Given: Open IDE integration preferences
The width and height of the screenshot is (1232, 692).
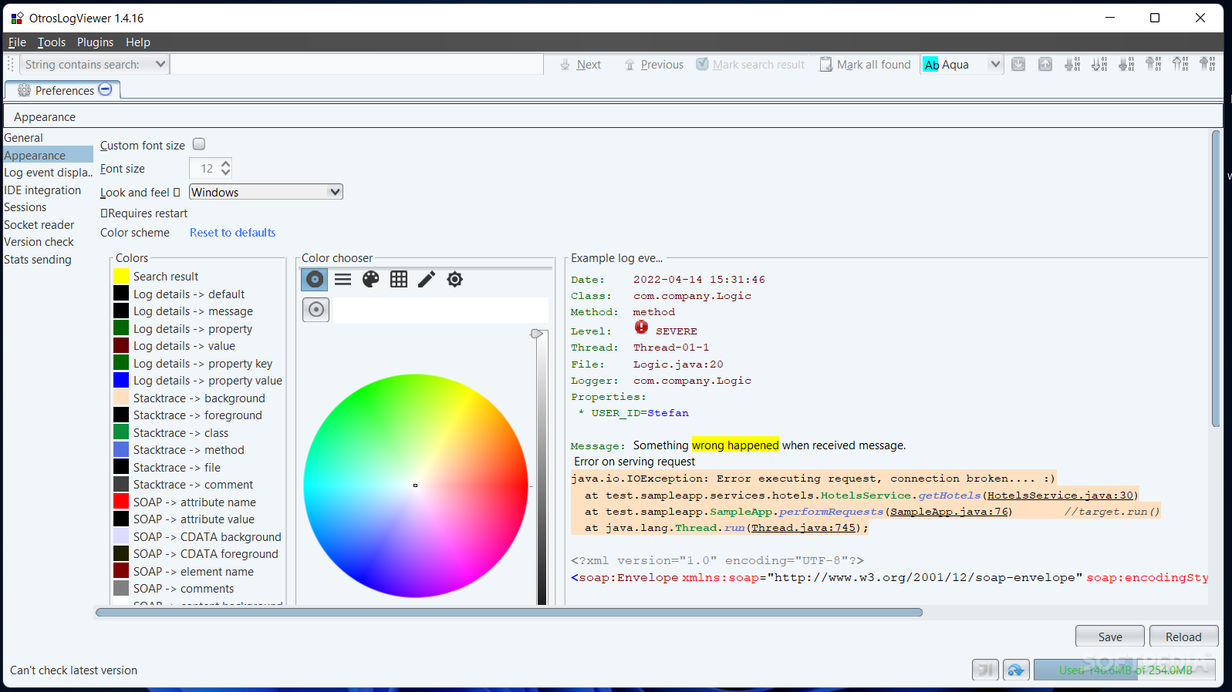Looking at the screenshot, I should click(x=48, y=190).
